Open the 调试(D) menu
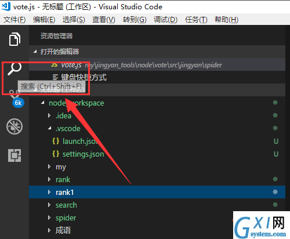Image resolution: width=290 pixels, height=239 pixels. point(165,20)
